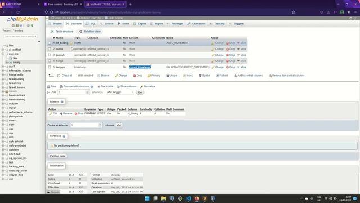
Task: Click the With selected Primary key action
Action: (x=154, y=76)
